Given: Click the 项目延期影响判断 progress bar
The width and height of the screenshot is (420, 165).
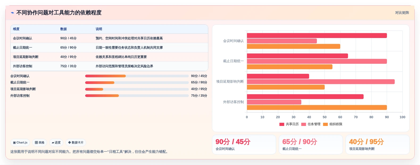Looking at the screenshot, I should (x=137, y=89).
